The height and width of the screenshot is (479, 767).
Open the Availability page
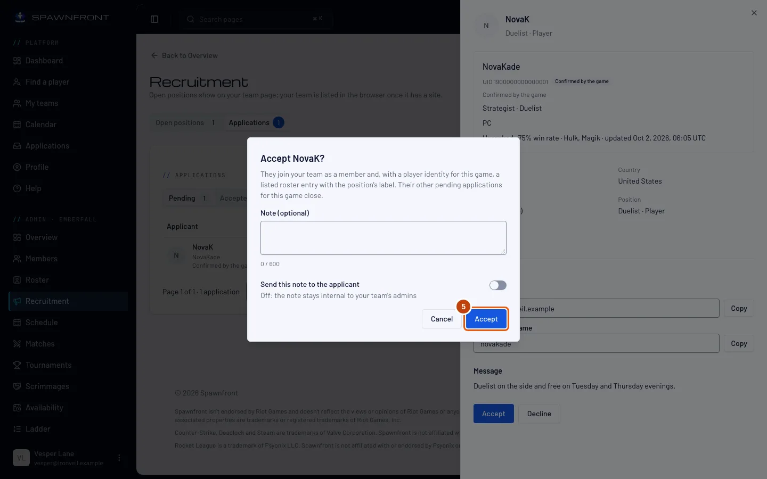[68, 408]
